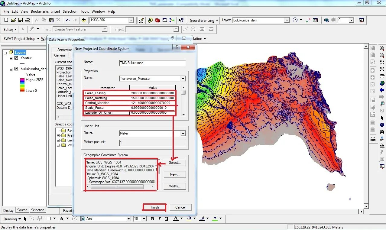Select the Zoom In magnifier tool

(x=382, y=48)
